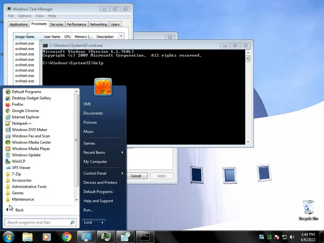Go Back to the pinned programs view
Image resolution: width=324 pixels, height=243 pixels.
(x=19, y=210)
